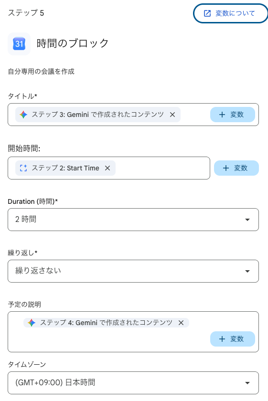Click the Gemini sparkle icon in description chip
268x401 pixels.
tap(32, 323)
